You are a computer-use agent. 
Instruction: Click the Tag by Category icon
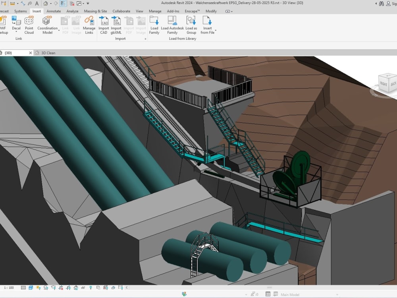click(x=30, y=3)
